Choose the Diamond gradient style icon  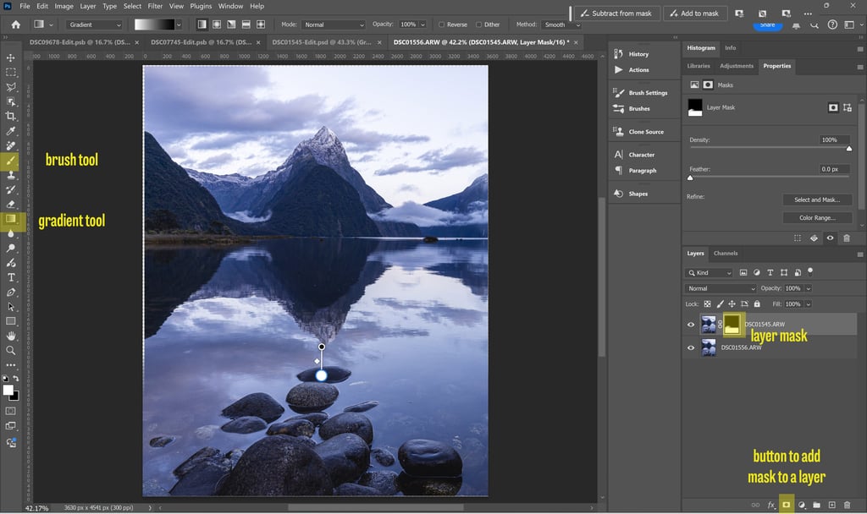pos(261,25)
